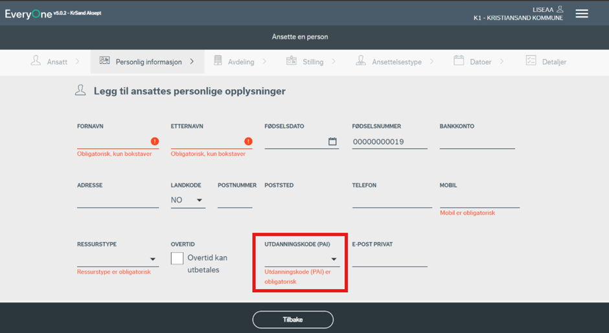Open the calendar picker for Fødselsdato
Viewport: 609px width, 333px height.
[332, 142]
